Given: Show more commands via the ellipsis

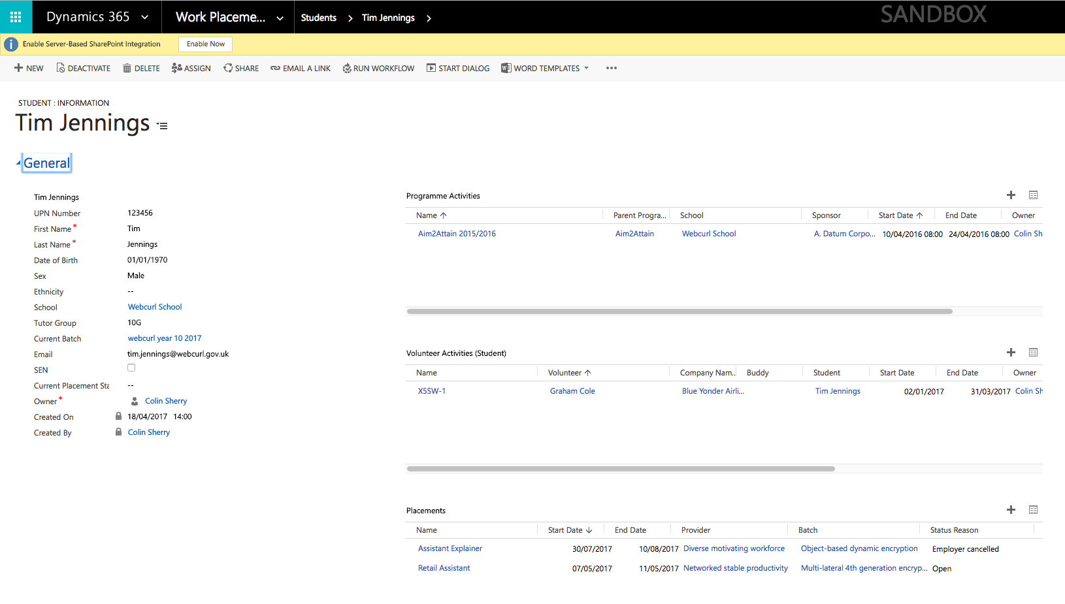Looking at the screenshot, I should click(611, 68).
